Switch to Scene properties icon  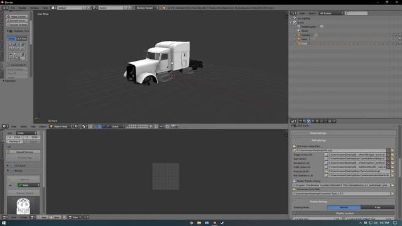308,121
